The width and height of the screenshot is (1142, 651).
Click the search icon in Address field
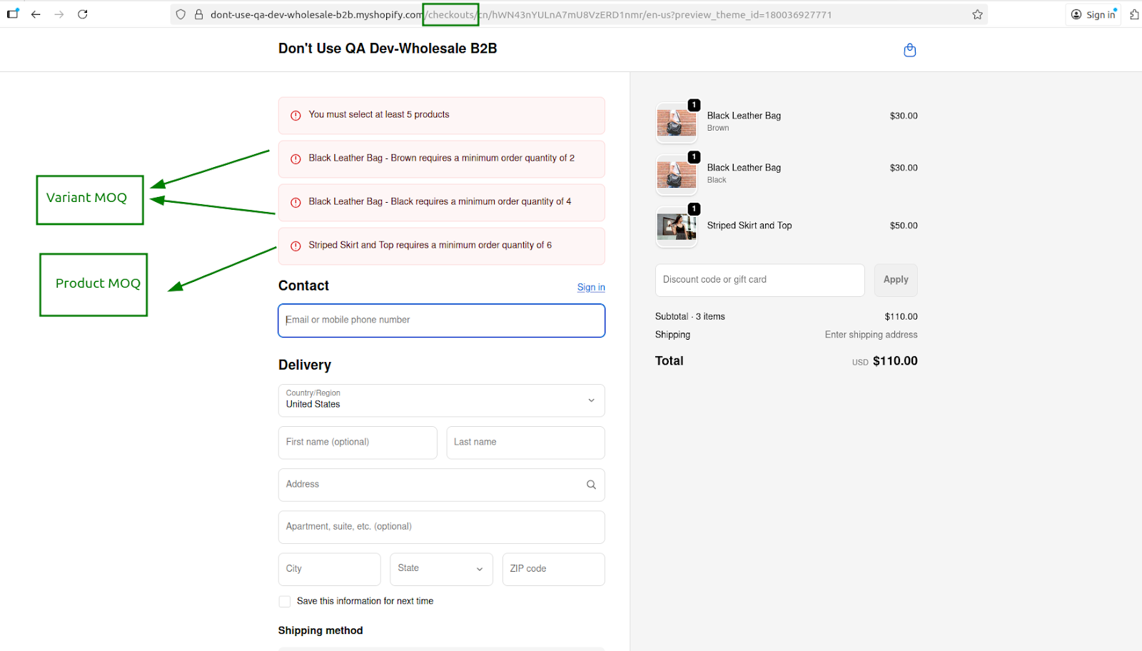(x=591, y=484)
